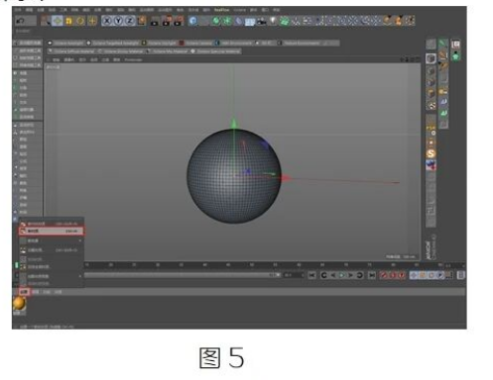Toggle the S snap icon in right palette

tap(431, 153)
